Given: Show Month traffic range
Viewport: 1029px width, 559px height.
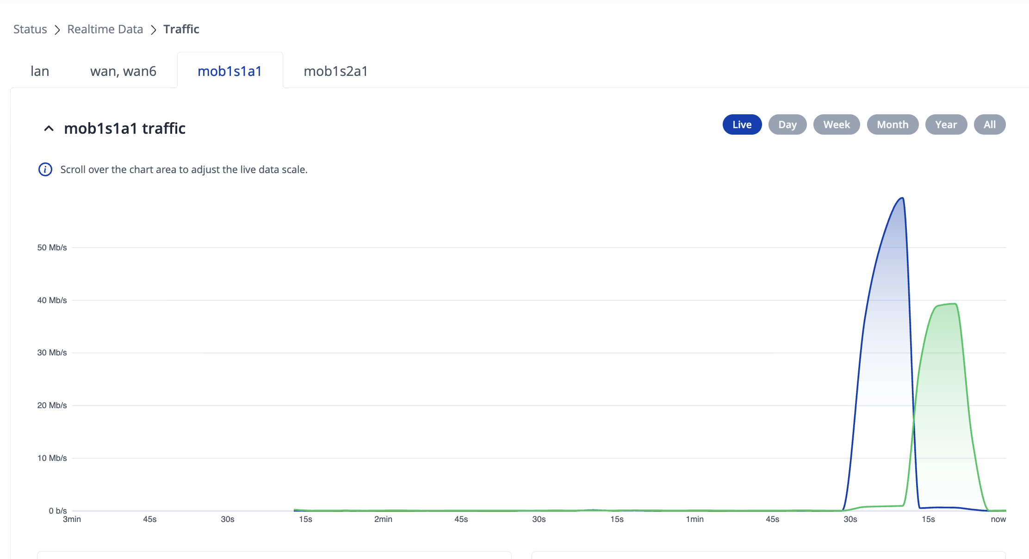Looking at the screenshot, I should pos(892,124).
